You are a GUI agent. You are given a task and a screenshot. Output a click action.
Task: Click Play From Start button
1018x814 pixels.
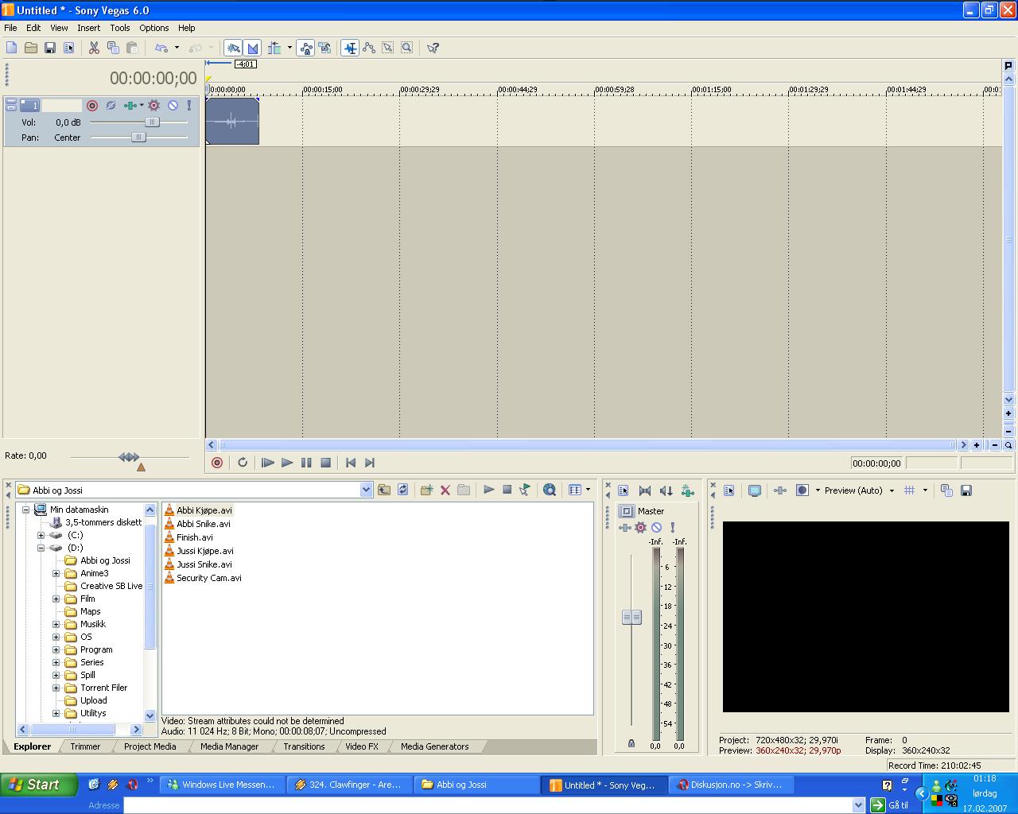coord(268,463)
